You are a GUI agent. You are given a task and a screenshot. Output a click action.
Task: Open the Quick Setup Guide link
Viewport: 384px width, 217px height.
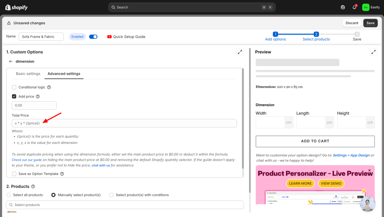click(x=126, y=37)
